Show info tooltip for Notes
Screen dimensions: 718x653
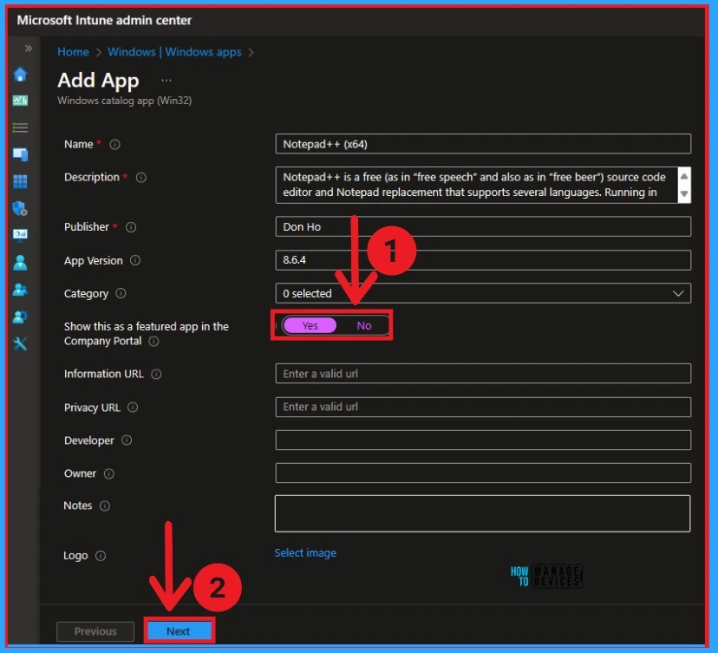105,506
